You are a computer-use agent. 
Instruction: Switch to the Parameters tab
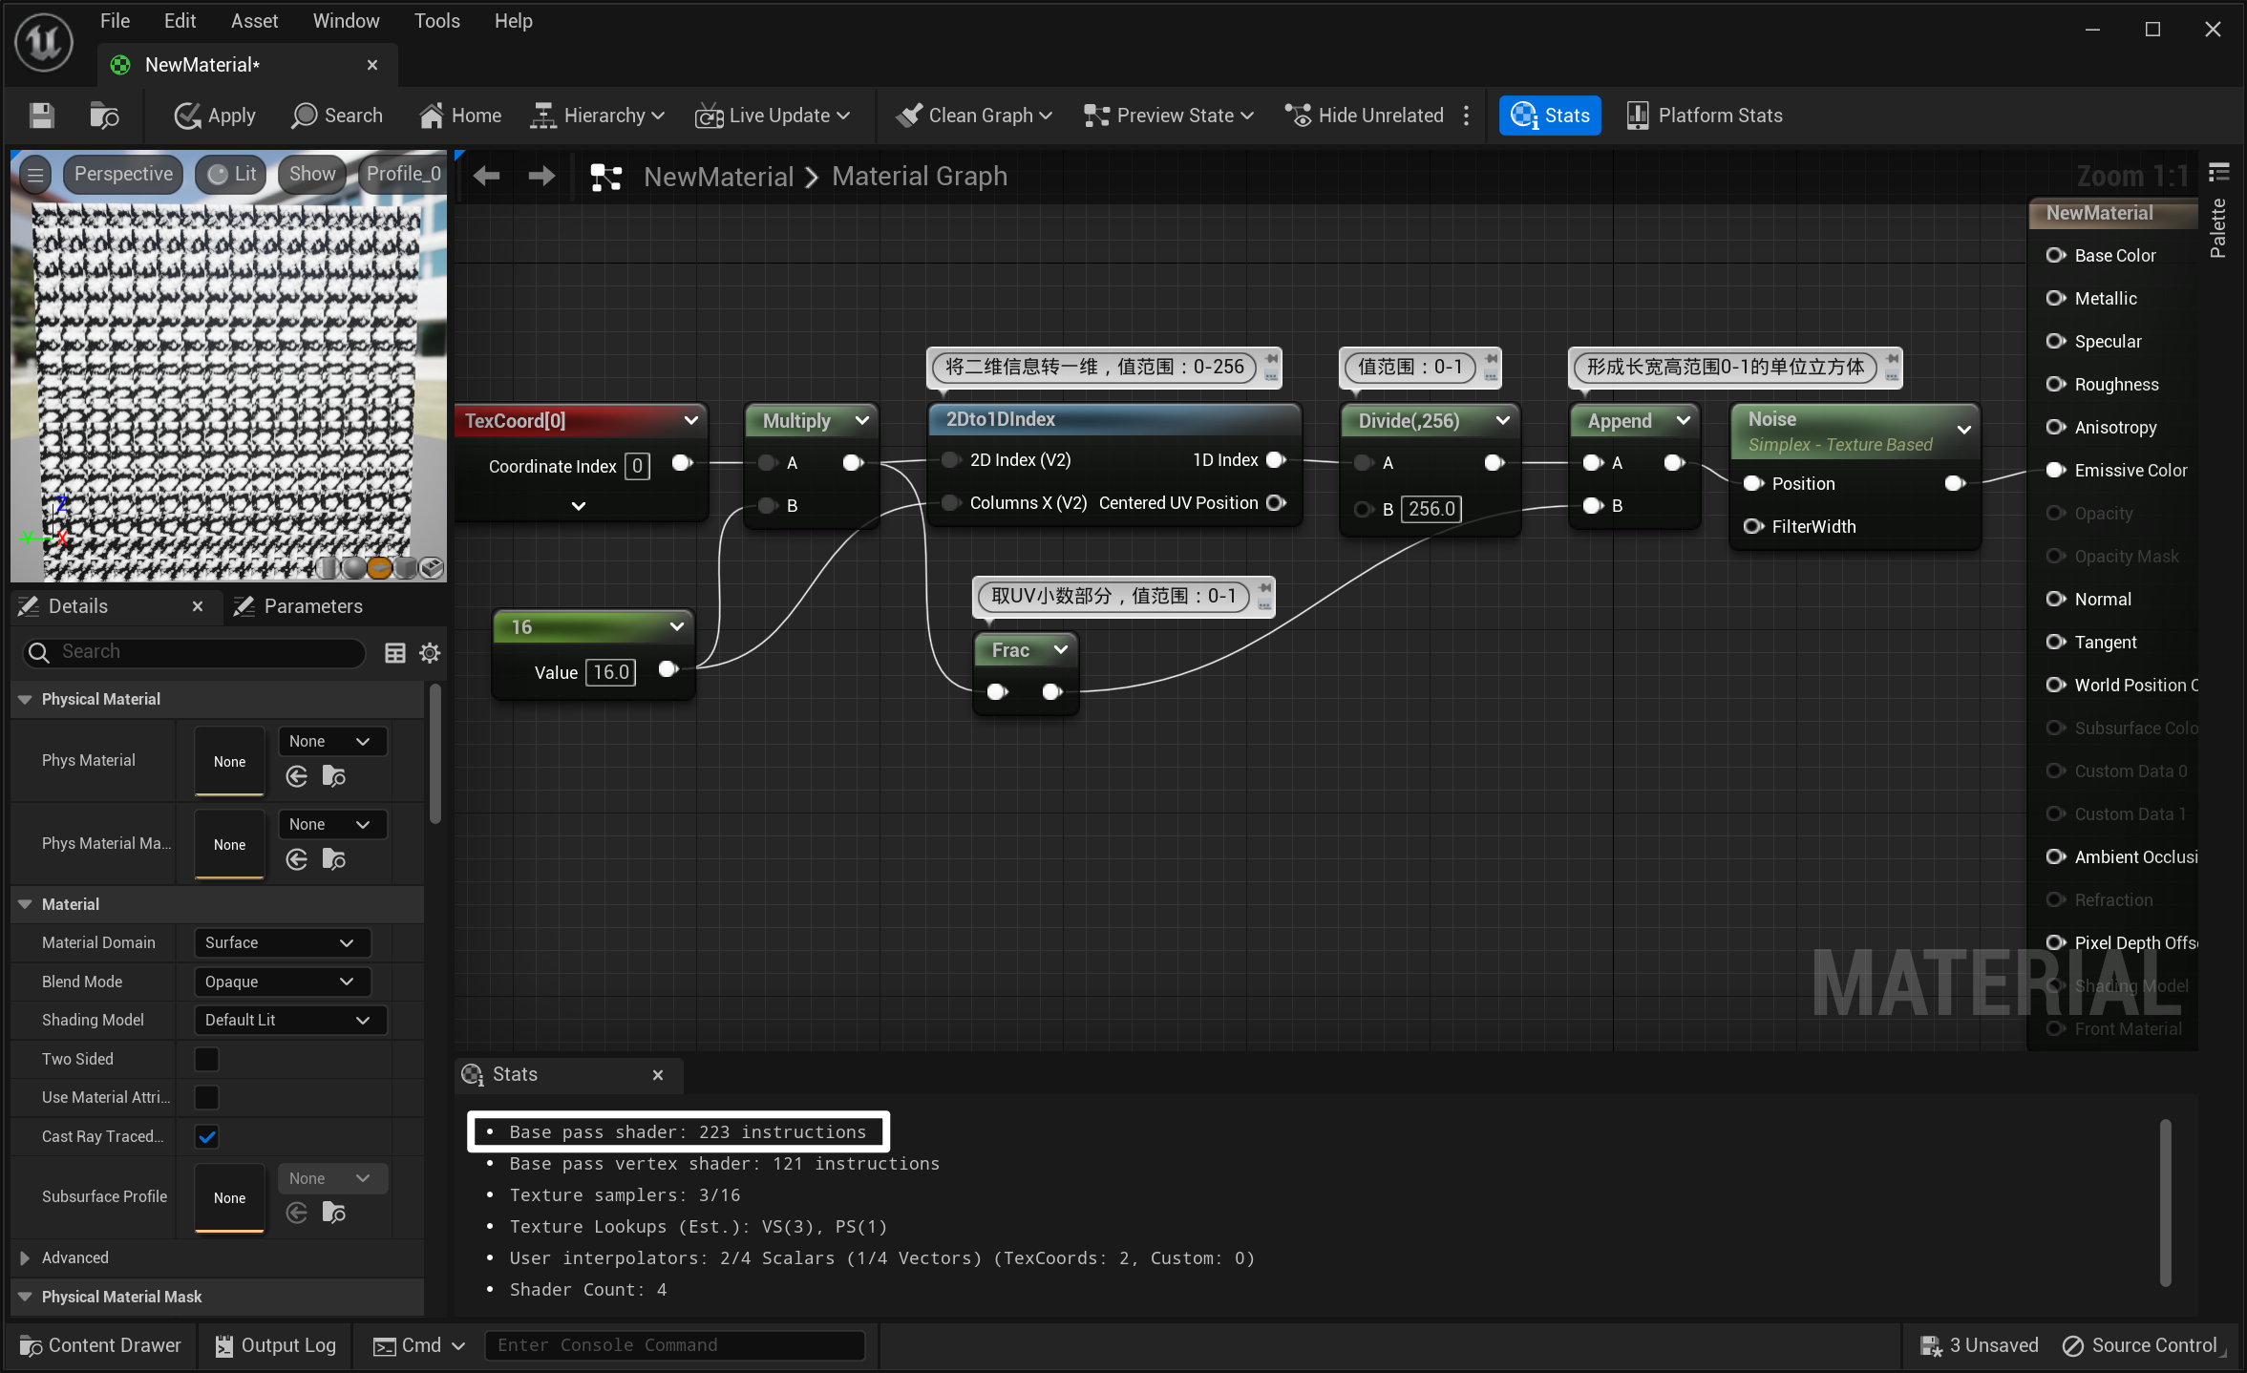pyautogui.click(x=311, y=606)
